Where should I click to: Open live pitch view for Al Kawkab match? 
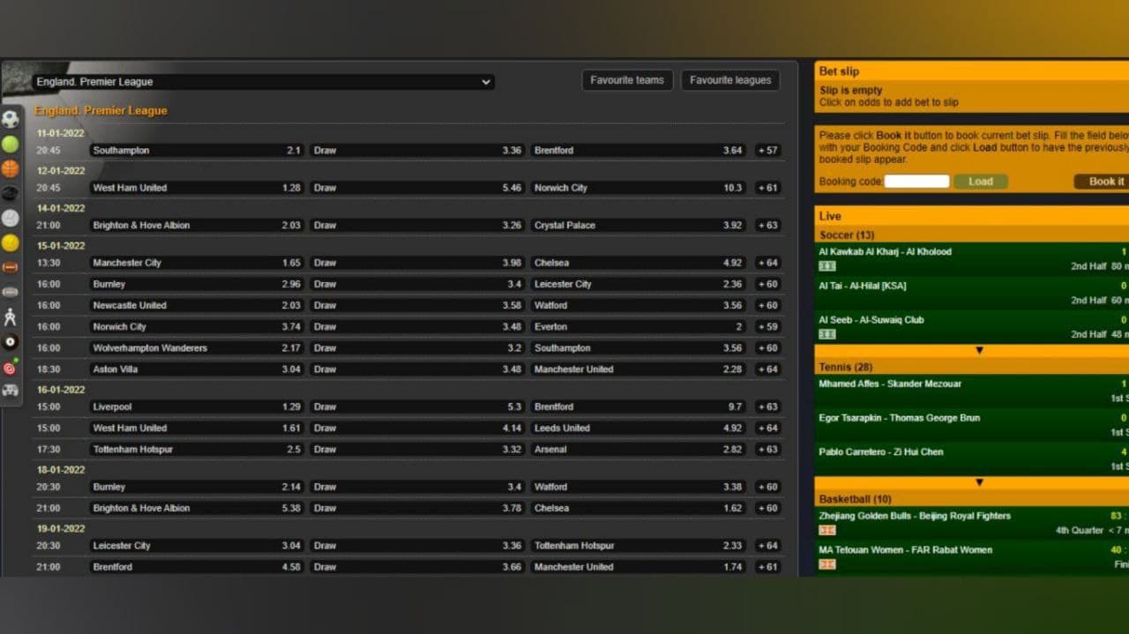point(826,266)
